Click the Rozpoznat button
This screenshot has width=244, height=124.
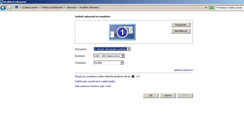pos(181,25)
